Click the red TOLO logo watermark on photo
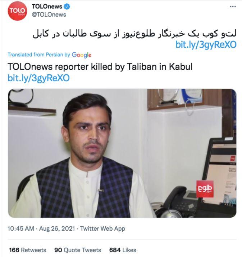 click(x=205, y=189)
